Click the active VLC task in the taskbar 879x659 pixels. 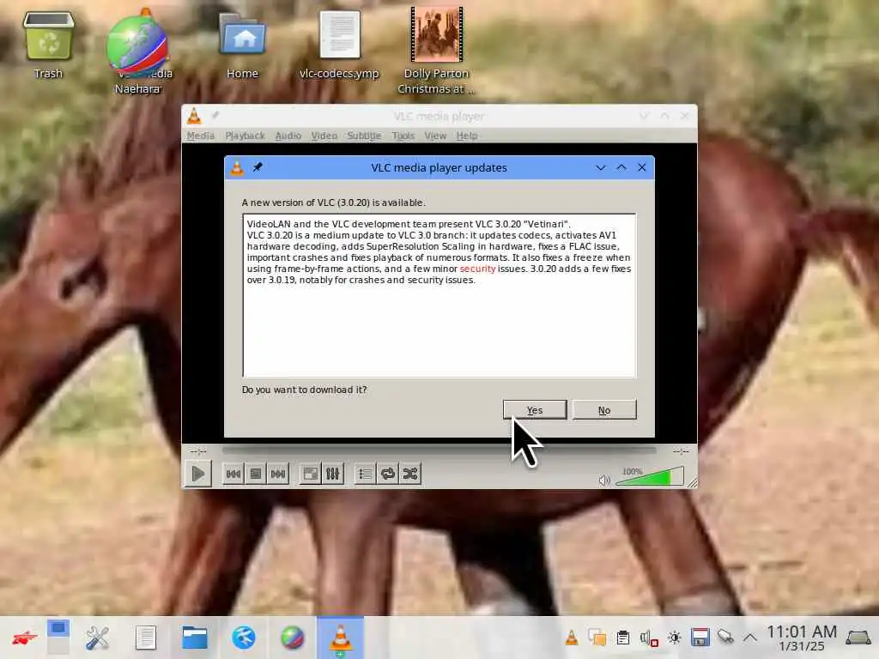(x=340, y=638)
